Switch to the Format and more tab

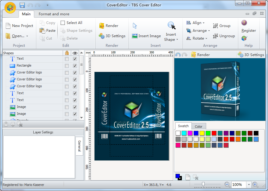coord(54,14)
